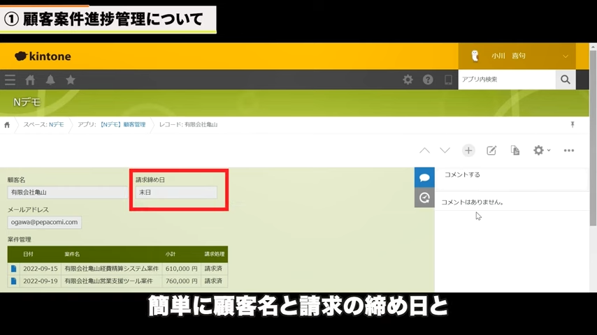Open the 2022-09-19 row record icon
This screenshot has width=597, height=335.
point(14,281)
